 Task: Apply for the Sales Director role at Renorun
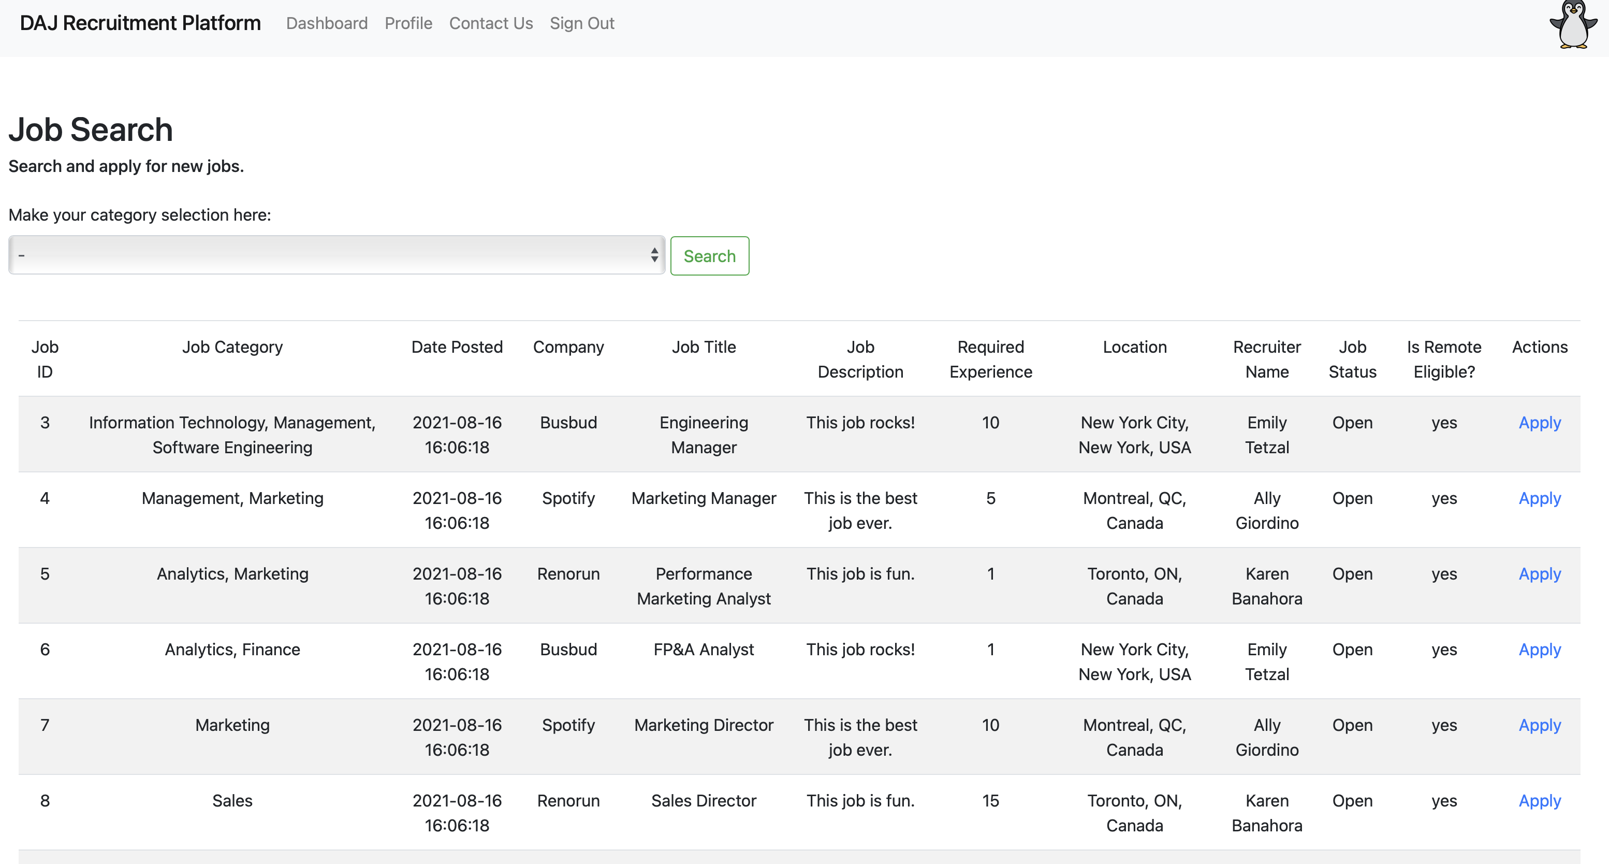pos(1539,801)
